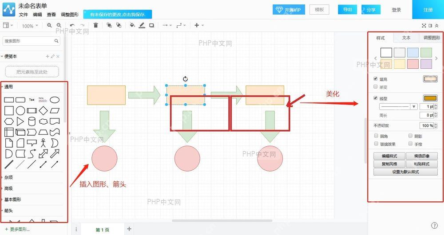Open the line pattern dropdown
444x235 pixels.
point(398,106)
